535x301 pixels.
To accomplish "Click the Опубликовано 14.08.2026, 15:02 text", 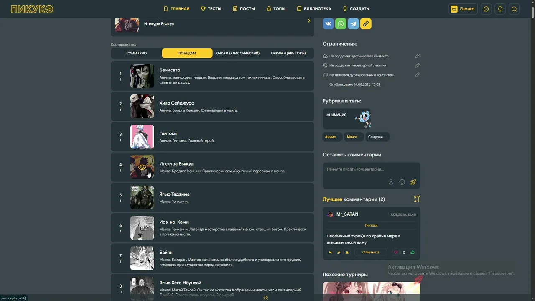I will (355, 84).
